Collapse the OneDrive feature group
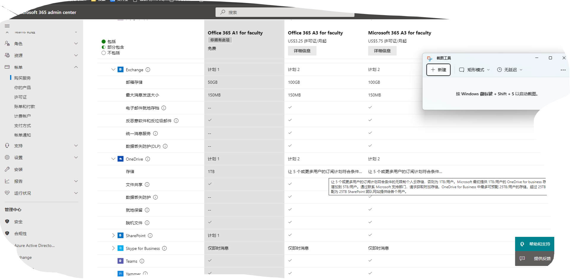The height and width of the screenshot is (279, 570). (113, 159)
